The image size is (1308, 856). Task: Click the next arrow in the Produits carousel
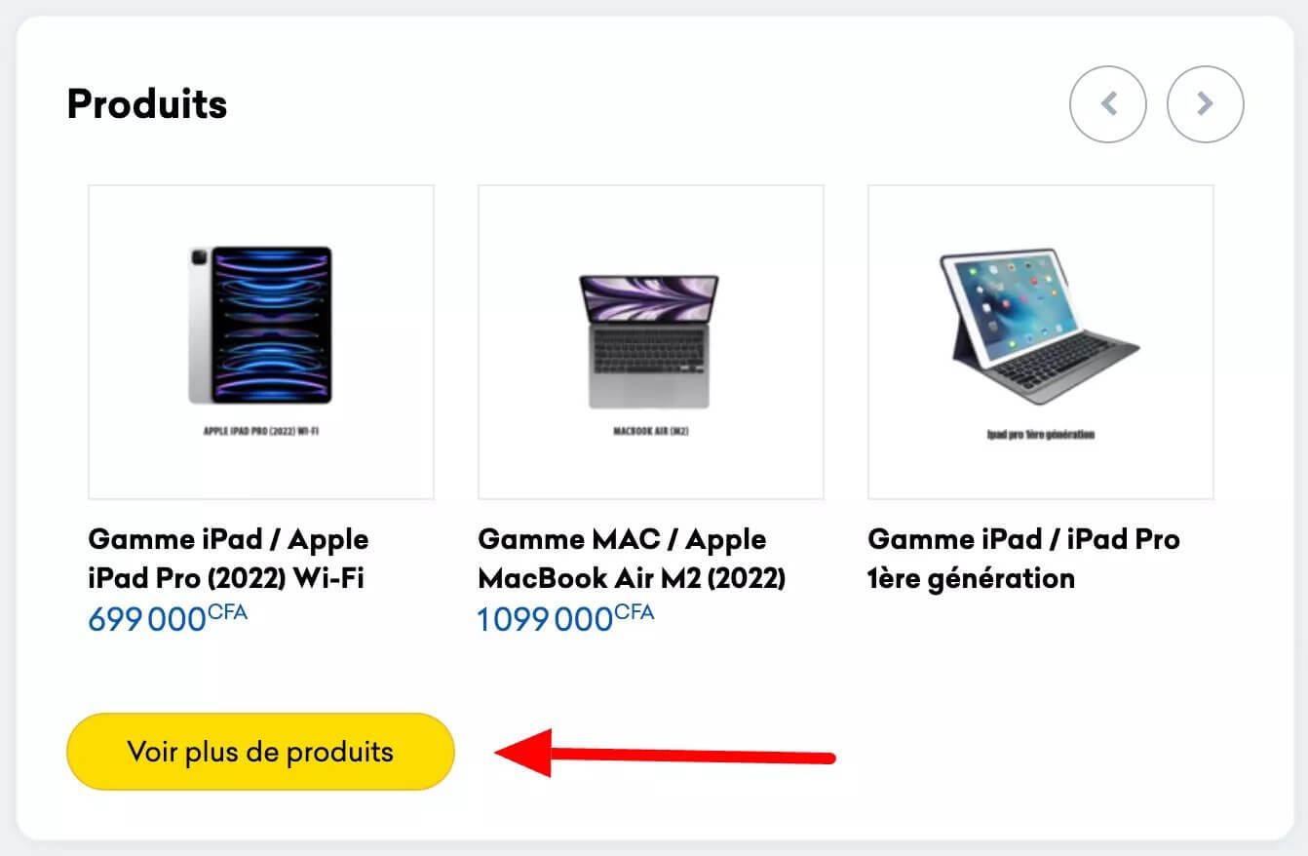(x=1206, y=103)
